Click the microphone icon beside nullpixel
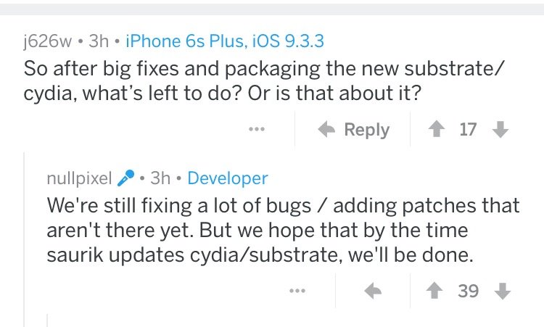 click(126, 178)
